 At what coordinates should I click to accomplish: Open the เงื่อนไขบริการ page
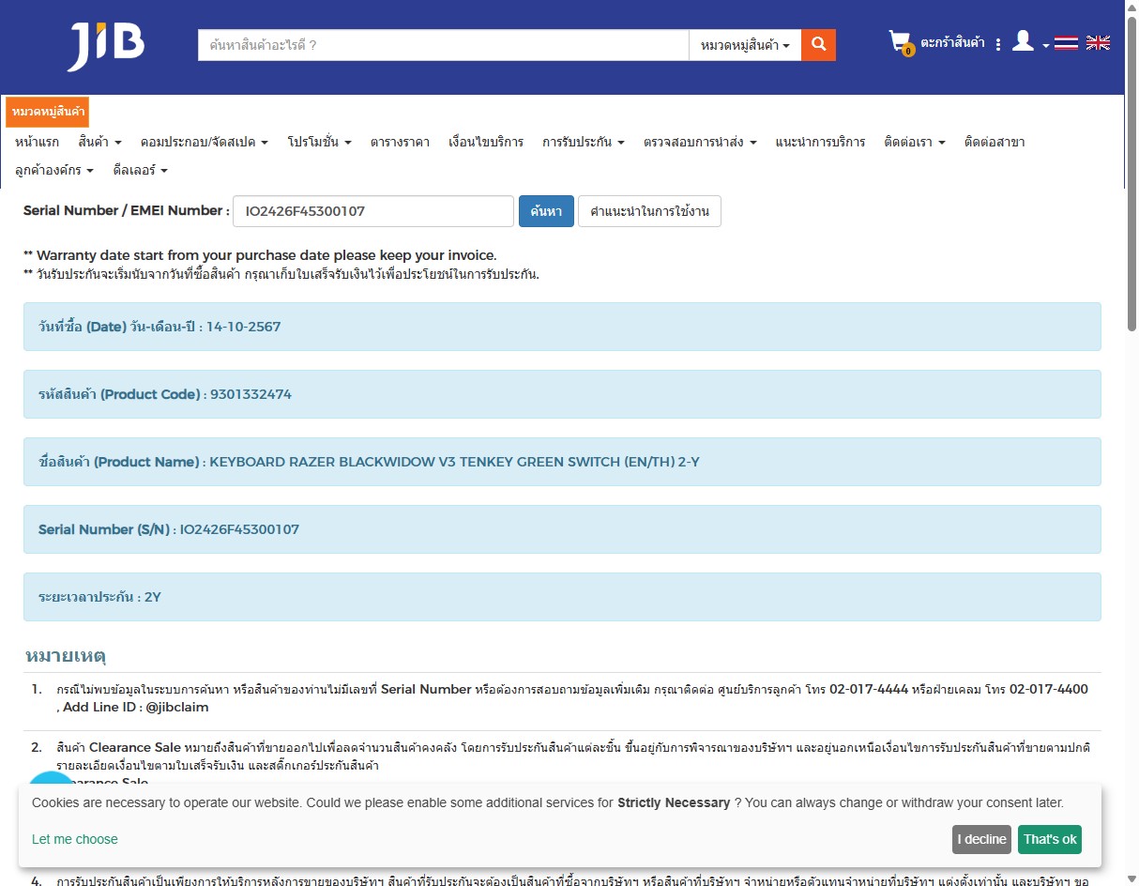[x=486, y=142]
